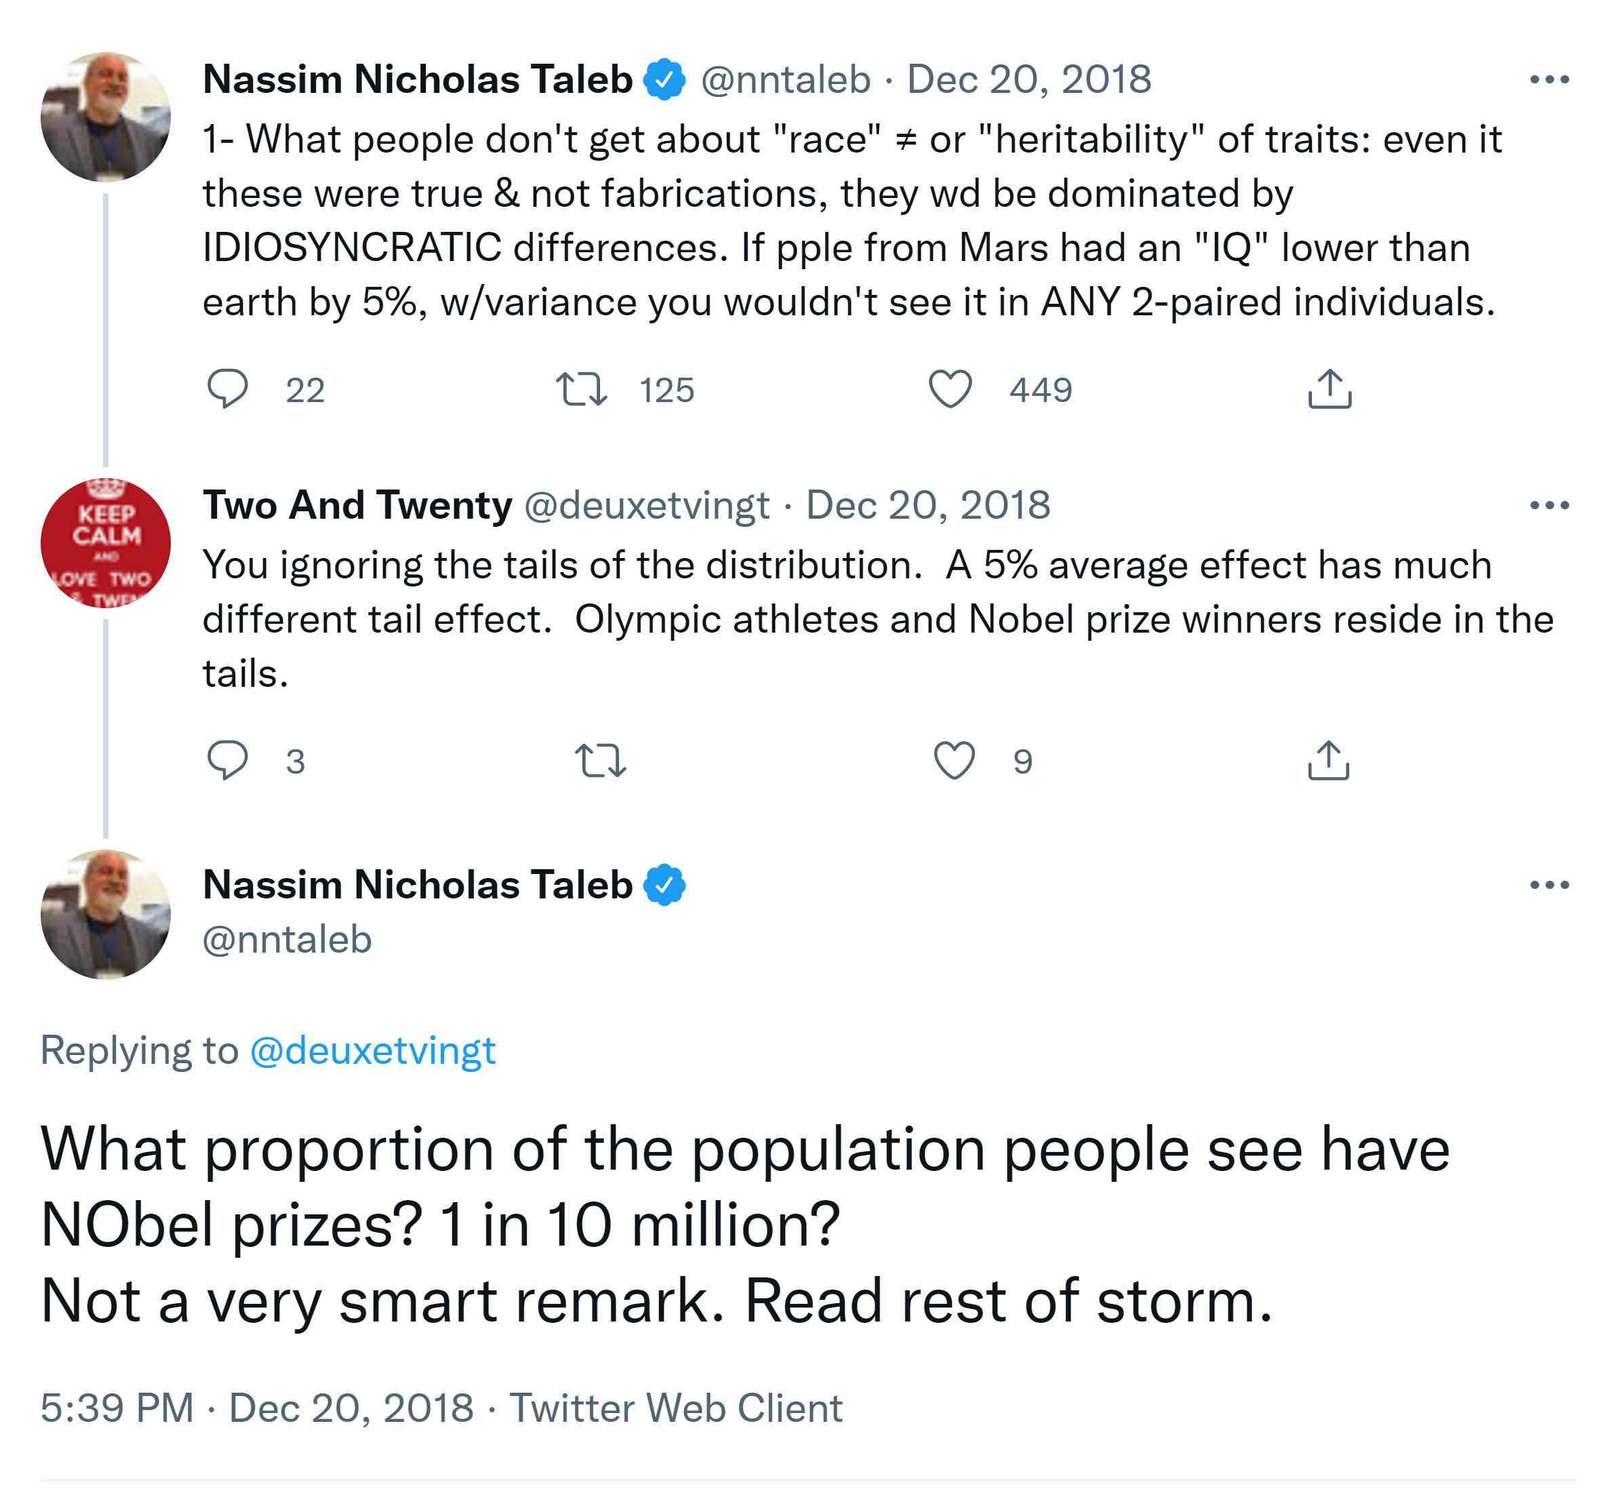
Task: Reply to Two And Twenty's tweet
Action: tap(228, 761)
